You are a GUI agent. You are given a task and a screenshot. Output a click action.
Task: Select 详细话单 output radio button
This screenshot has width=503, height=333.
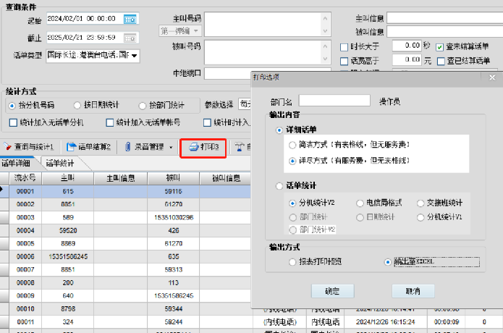tap(279, 130)
